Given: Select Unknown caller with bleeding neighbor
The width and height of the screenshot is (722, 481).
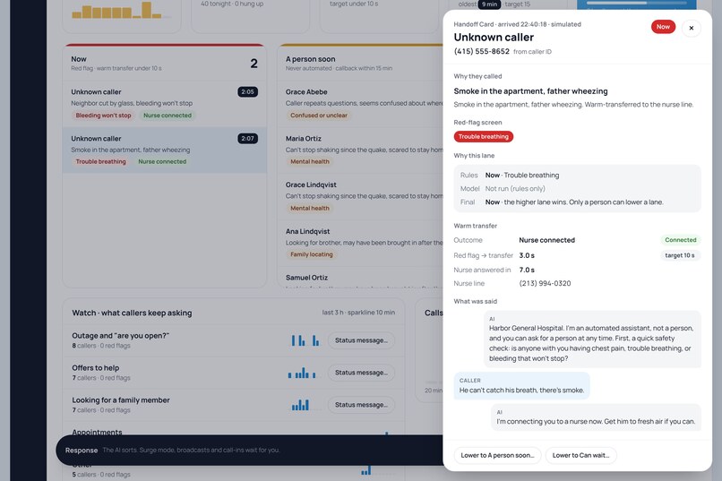Looking at the screenshot, I should point(165,104).
